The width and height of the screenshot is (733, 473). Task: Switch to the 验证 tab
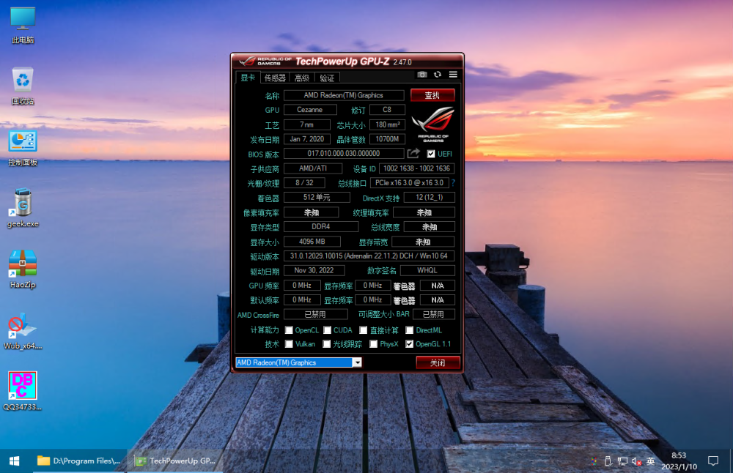[x=327, y=78]
